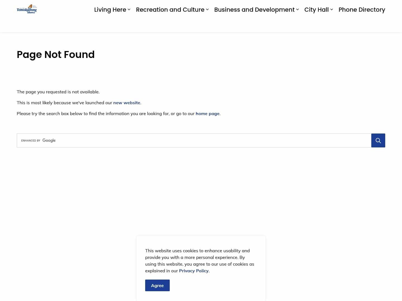Image resolution: width=402 pixels, height=301 pixels.
Task: Select Recreation and Culture in the navbar
Action: point(170,9)
